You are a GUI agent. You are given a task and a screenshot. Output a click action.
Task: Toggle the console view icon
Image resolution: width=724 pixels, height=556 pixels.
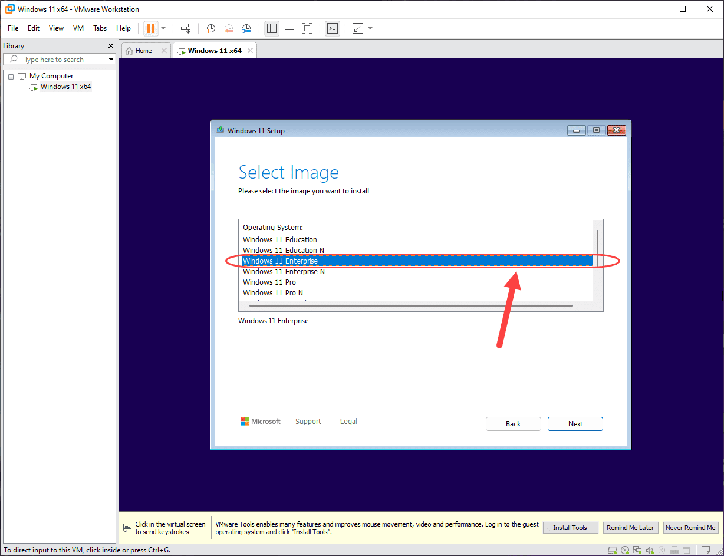[333, 28]
